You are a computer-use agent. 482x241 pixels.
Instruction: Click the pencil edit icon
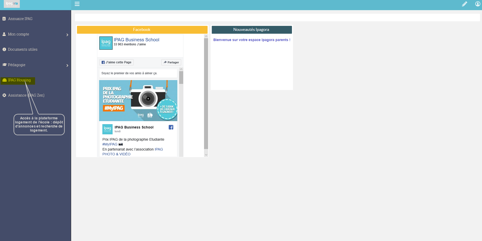(464, 4)
